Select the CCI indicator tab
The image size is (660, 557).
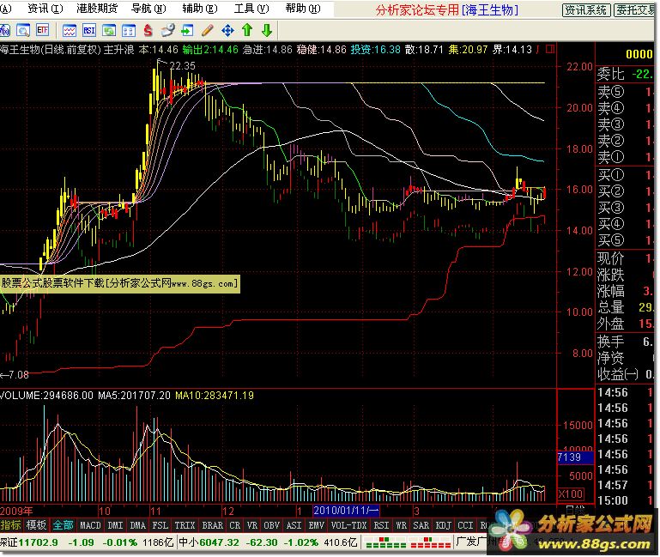[x=465, y=525]
